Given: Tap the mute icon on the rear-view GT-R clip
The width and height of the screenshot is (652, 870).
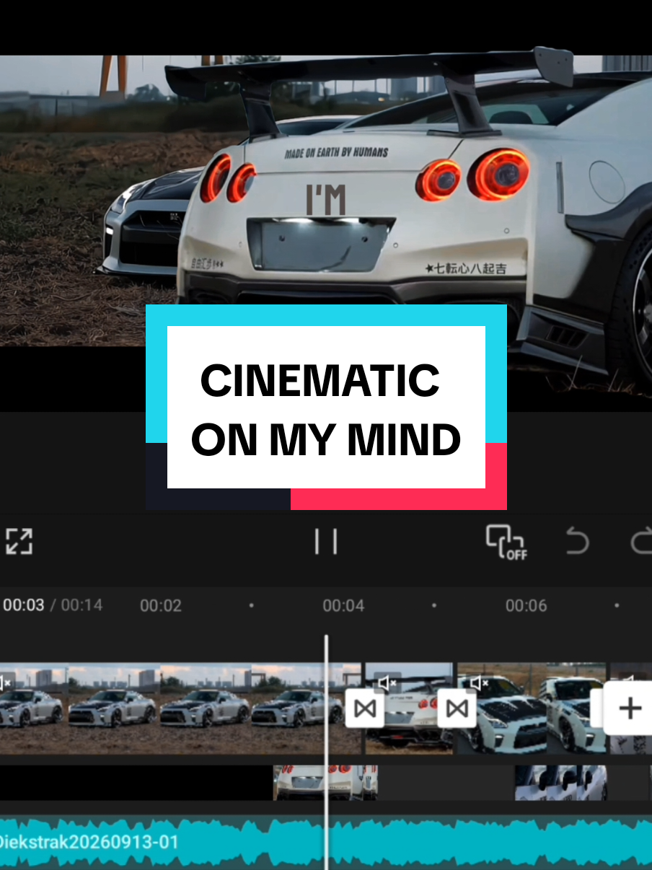Looking at the screenshot, I should [x=388, y=682].
